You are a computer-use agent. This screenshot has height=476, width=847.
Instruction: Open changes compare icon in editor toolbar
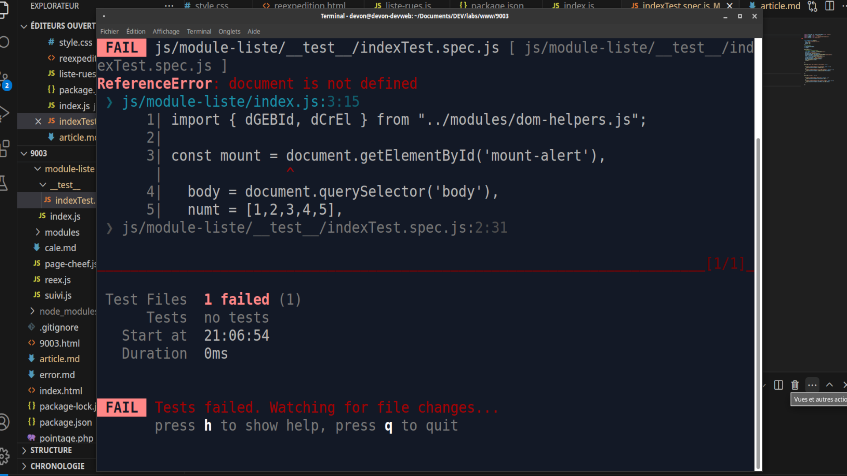point(812,6)
